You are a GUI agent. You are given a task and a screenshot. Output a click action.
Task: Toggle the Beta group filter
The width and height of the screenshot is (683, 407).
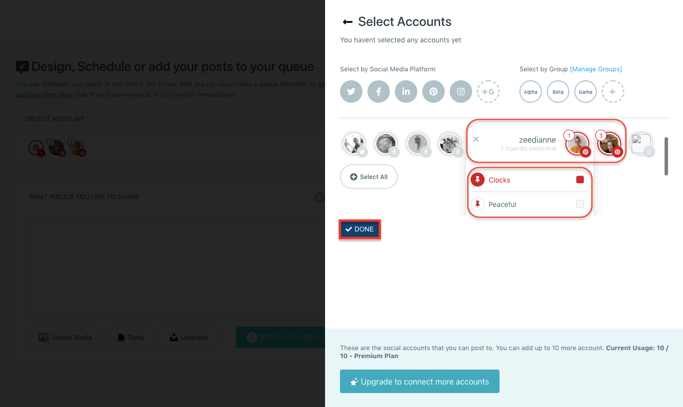coord(558,91)
